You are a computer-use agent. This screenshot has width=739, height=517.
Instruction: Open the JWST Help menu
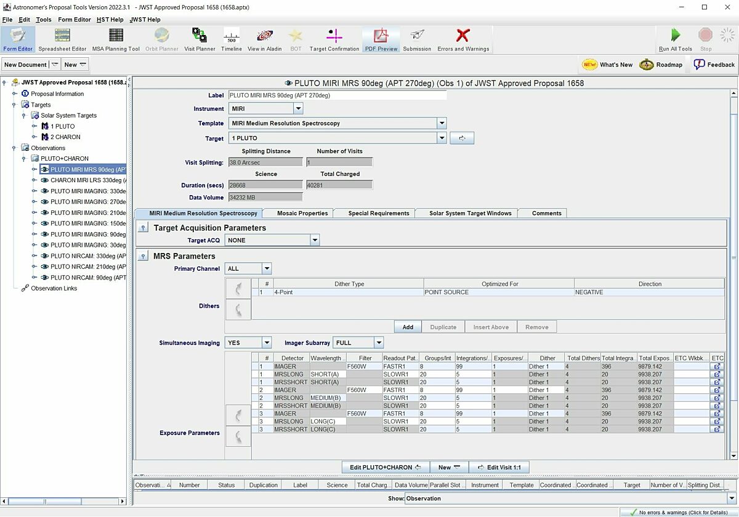(145, 20)
